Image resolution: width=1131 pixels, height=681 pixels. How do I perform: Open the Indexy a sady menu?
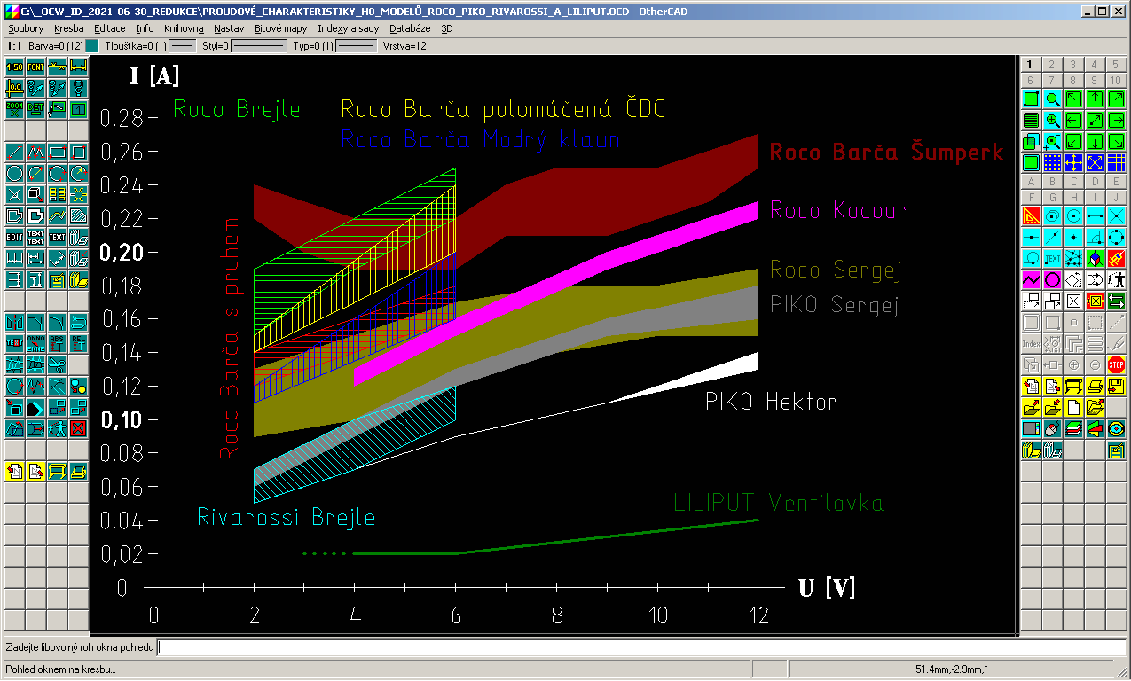pyautogui.click(x=349, y=28)
